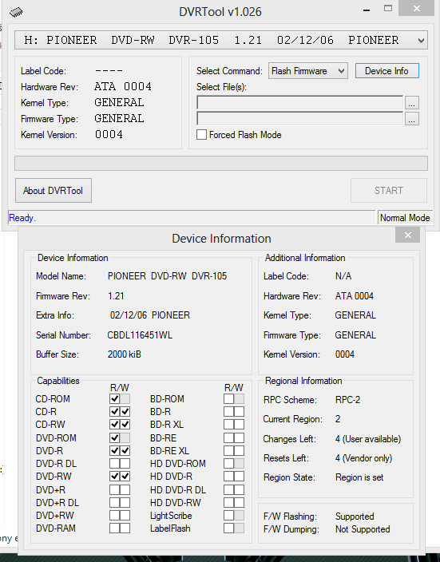Screen dimensions: 440x562
Task: Click ATA 0004 hardware revision in main window
Action: 123,87
